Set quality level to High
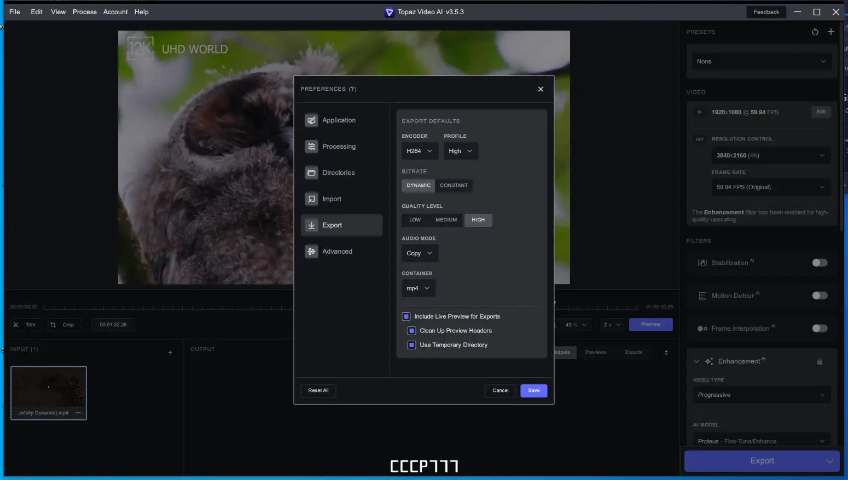Image resolution: width=848 pixels, height=480 pixels. (x=478, y=220)
